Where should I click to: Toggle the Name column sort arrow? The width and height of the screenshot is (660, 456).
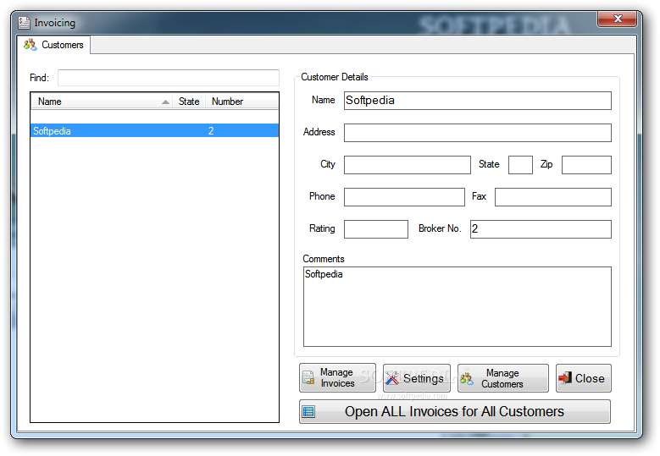click(166, 102)
